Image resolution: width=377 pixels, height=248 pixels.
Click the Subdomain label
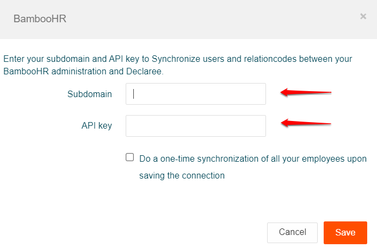90,94
